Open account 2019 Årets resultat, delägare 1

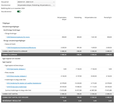pos(17,76)
